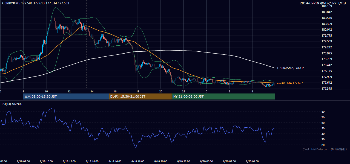Click the '<-<40,SMA,177.627' indicator label
Image resolution: width=350 pixels, height=164 pixels.
(x=290, y=83)
